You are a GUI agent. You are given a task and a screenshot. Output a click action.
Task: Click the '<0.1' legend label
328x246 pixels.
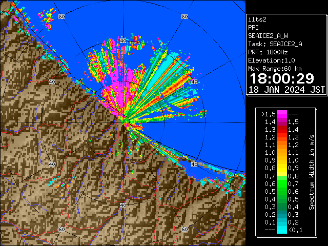click(x=295, y=230)
